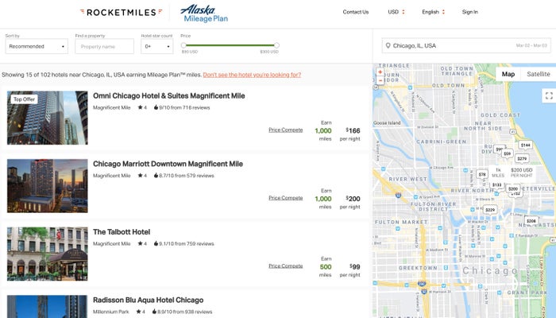Open Contact Us page
This screenshot has width=556, height=318.
356,12
